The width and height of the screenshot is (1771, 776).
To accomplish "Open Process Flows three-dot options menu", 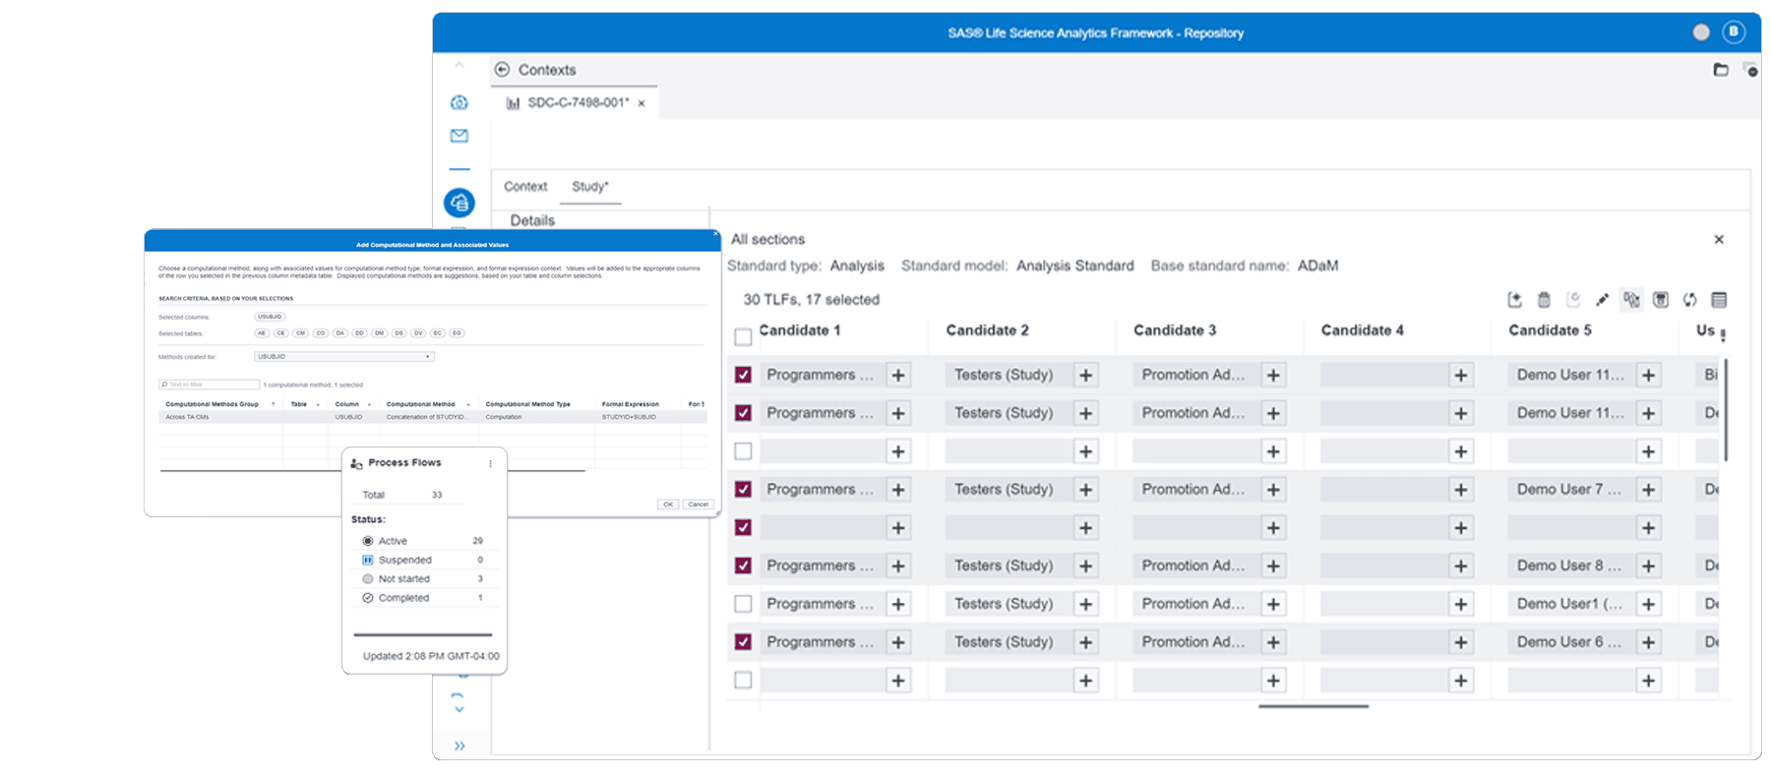I will point(490,463).
